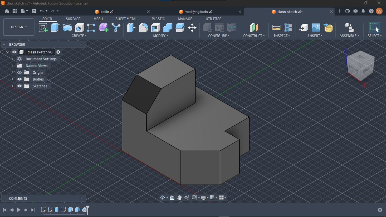Click the Look At camera icon
Screen dimensions: 386x217
pos(172,198)
